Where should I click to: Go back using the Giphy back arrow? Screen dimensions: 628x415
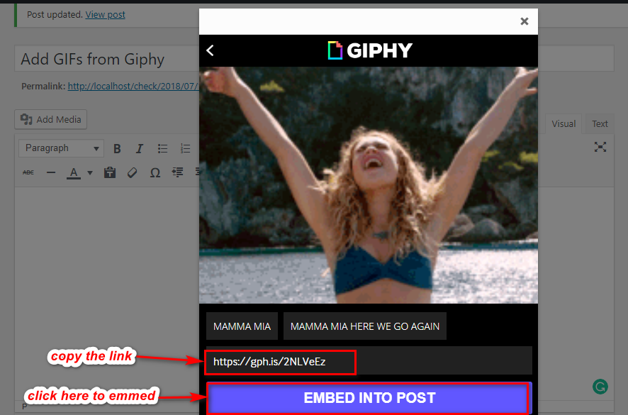[x=211, y=50]
